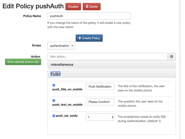Click the Disable policy button
The height and width of the screenshot is (139, 185).
point(73,7)
